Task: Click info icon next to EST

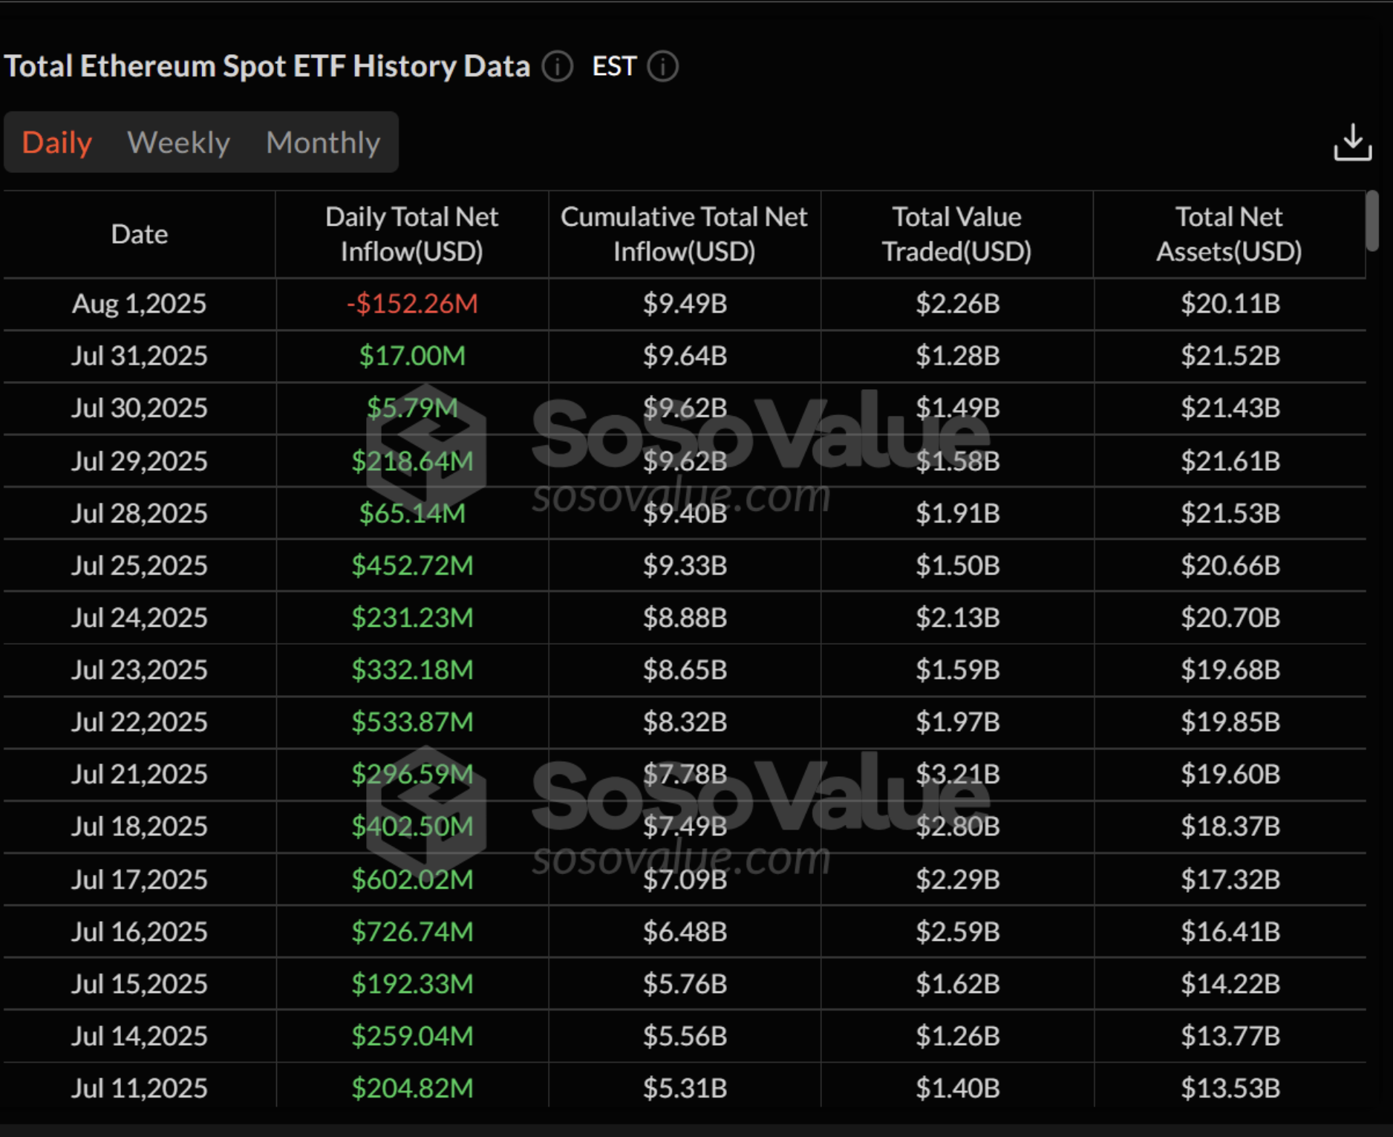Action: point(662,66)
